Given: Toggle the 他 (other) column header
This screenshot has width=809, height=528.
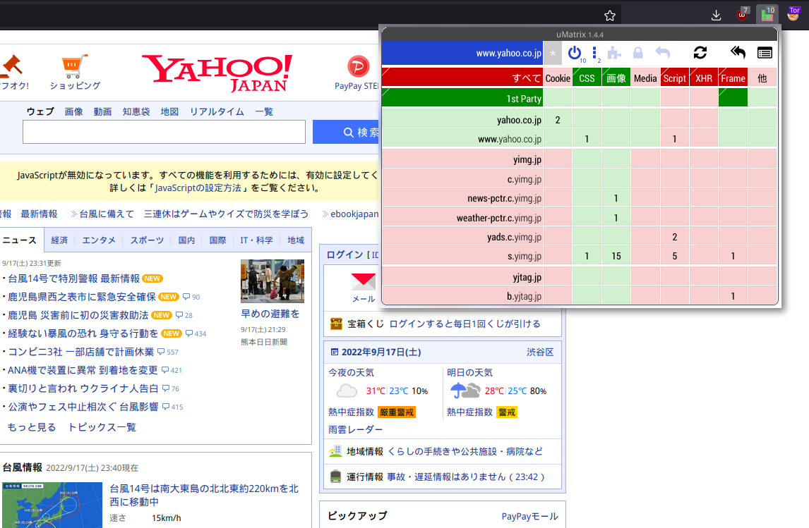Looking at the screenshot, I should 762,78.
